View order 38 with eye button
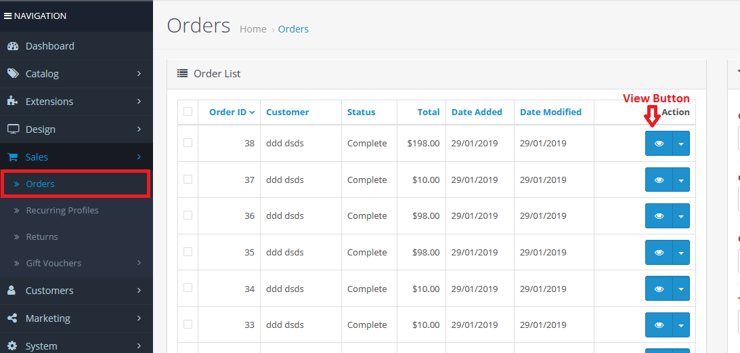740x353 pixels. 659,143
